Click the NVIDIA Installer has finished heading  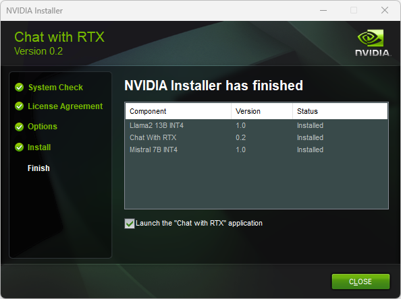click(214, 86)
